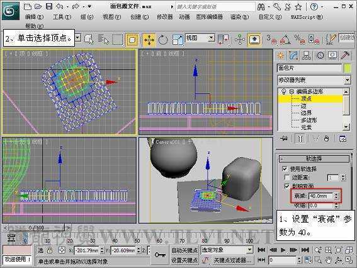
Task: Click the Edit Named Selection Sets icon
Action: tap(331, 39)
